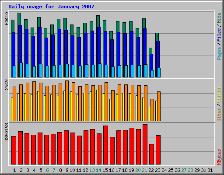Click the '2949' middle axis value
This screenshot has width=224, height=175.
click(x=7, y=84)
